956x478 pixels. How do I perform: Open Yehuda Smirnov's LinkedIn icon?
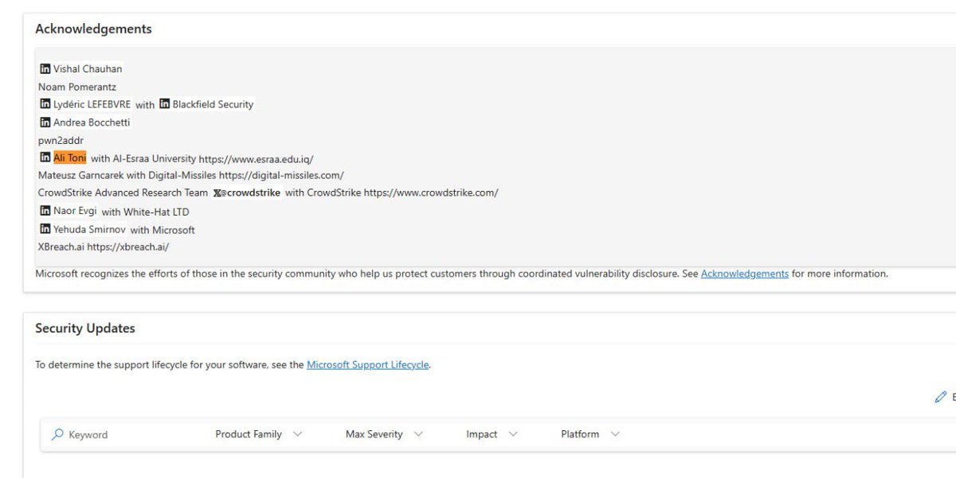point(45,229)
